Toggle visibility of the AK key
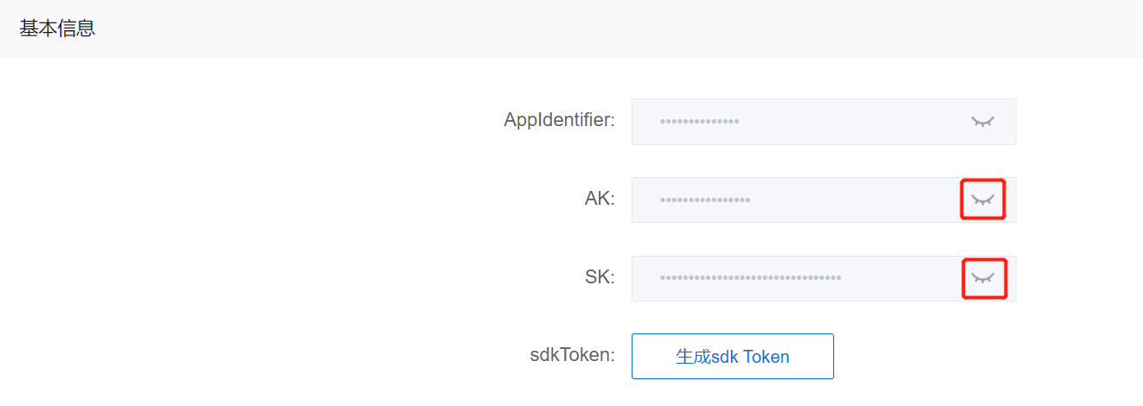The width and height of the screenshot is (1143, 406). tap(982, 200)
